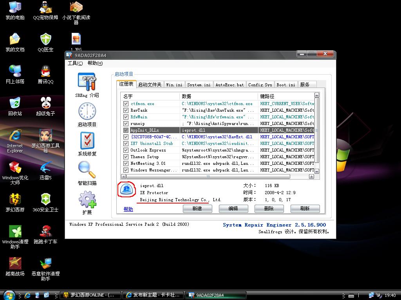Viewport: 401px width, 300px height.
Task: Click the 删除 button
Action: click(x=269, y=209)
